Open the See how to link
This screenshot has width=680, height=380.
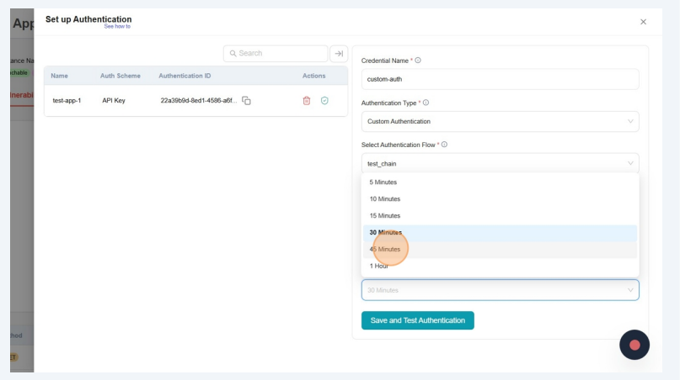point(117,27)
